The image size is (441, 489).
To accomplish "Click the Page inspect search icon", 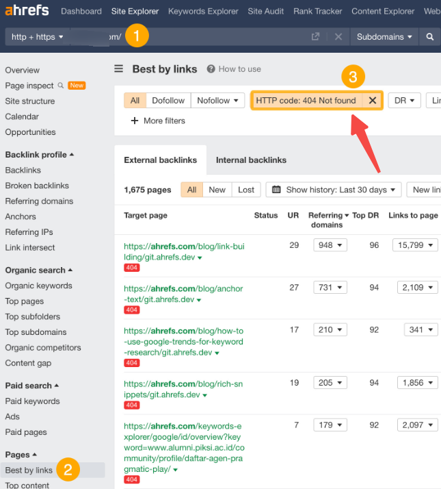I will 61,86.
